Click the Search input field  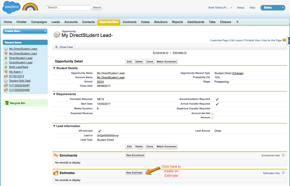coord(68,7)
